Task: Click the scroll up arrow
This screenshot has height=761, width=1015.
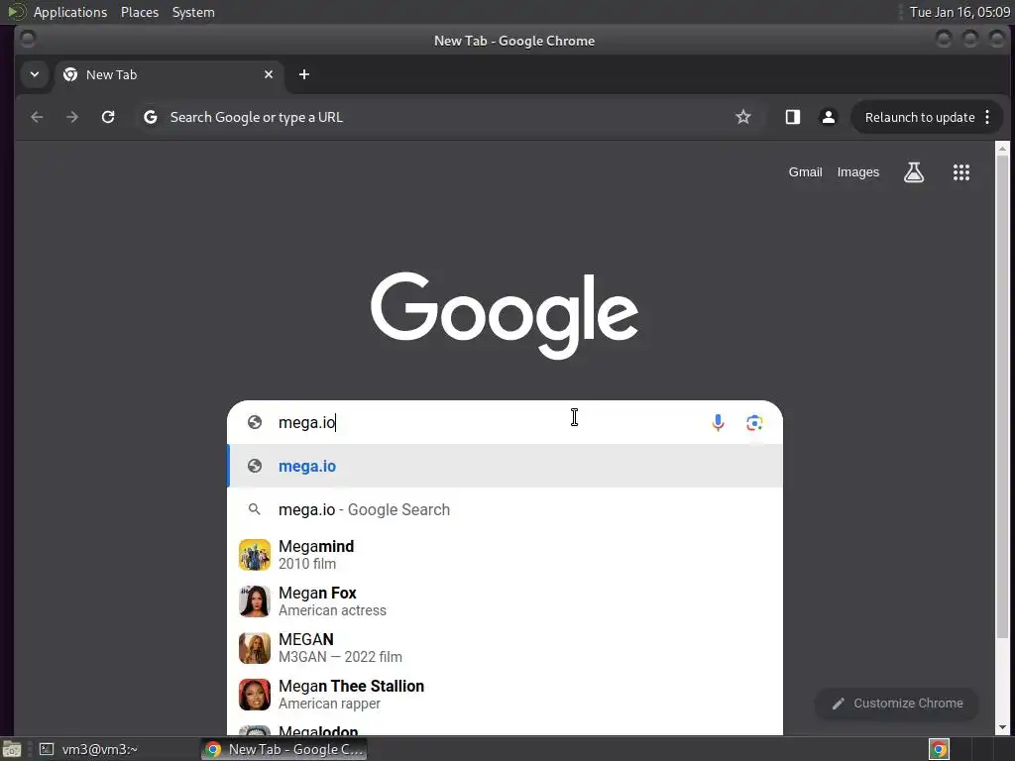Action: click(x=1002, y=149)
